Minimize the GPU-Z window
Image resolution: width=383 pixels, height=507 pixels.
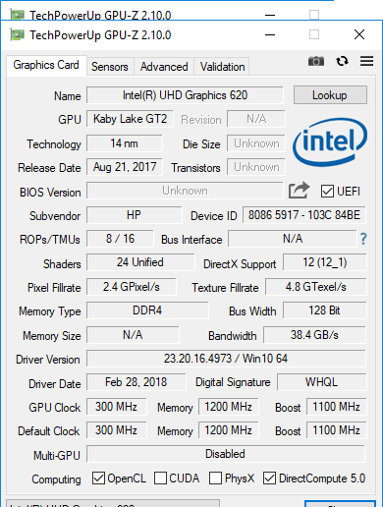point(270,34)
